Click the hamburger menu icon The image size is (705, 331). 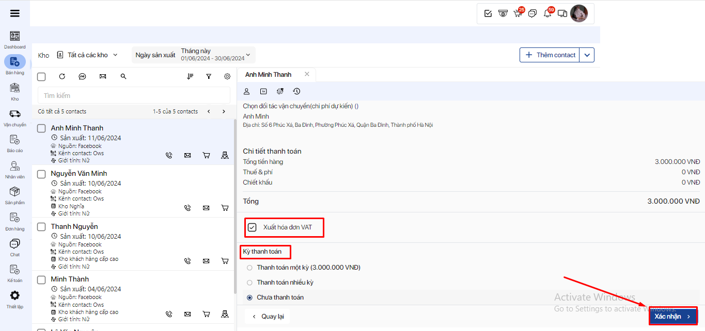pyautogui.click(x=15, y=13)
